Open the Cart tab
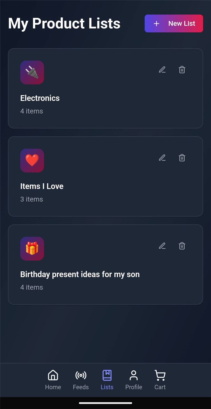 160,380
